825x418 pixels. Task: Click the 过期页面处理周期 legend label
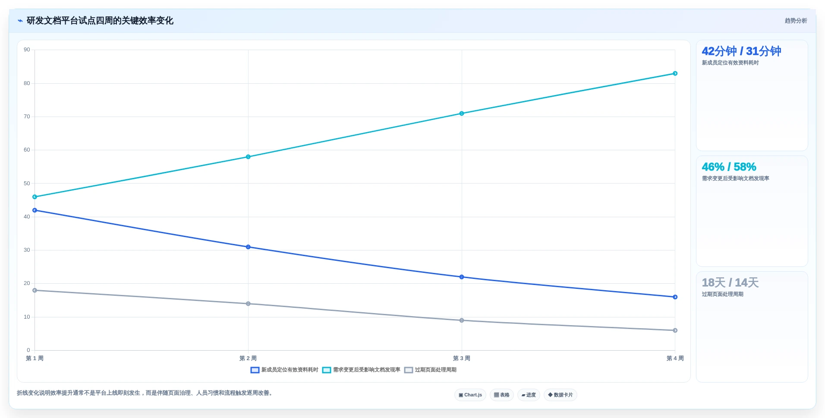coord(436,370)
